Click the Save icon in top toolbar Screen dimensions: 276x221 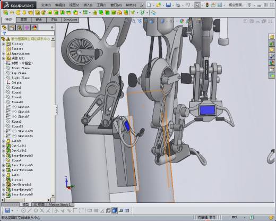tap(168, 5)
